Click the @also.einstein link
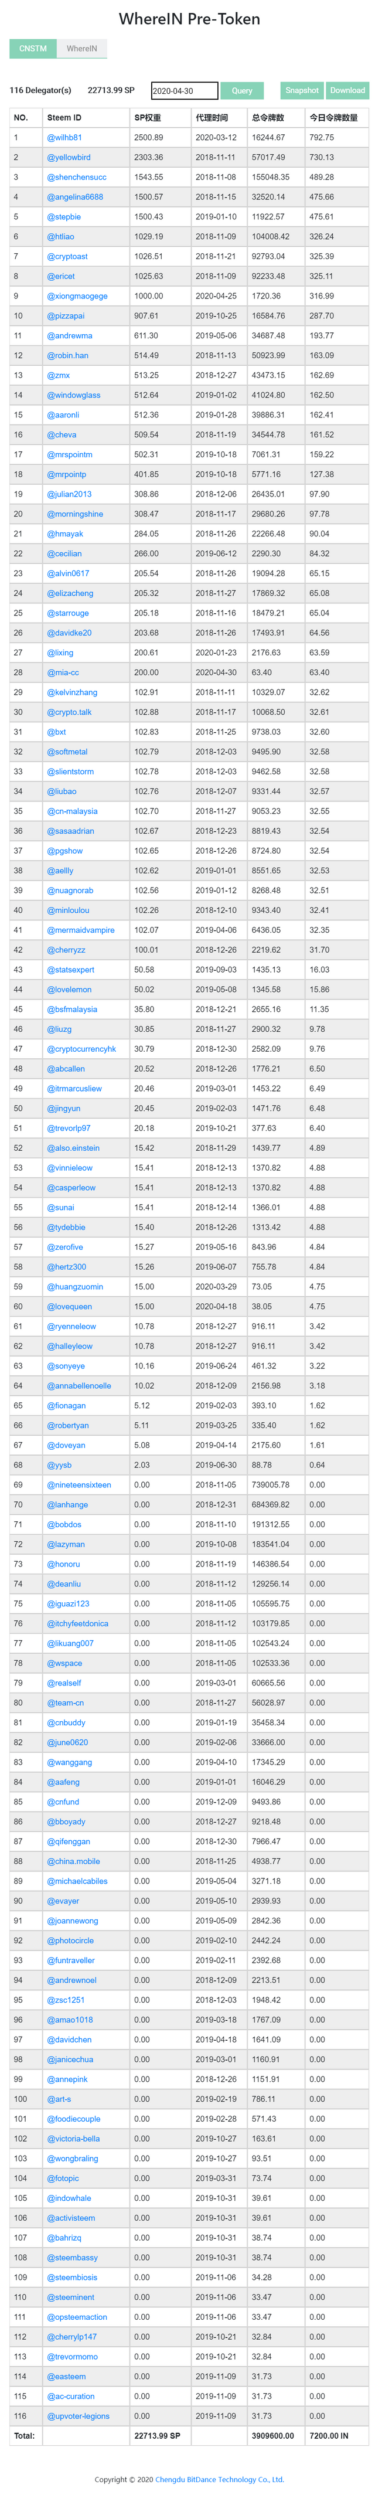 coord(74,1148)
